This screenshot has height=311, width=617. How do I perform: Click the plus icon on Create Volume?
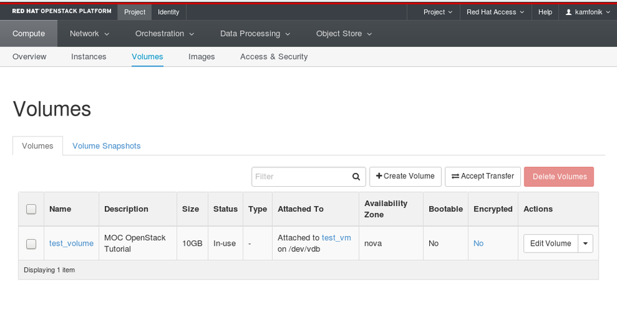pos(379,176)
